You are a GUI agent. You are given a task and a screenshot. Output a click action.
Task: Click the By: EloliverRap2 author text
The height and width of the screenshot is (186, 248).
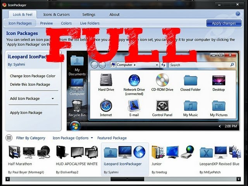[x=67, y=172]
